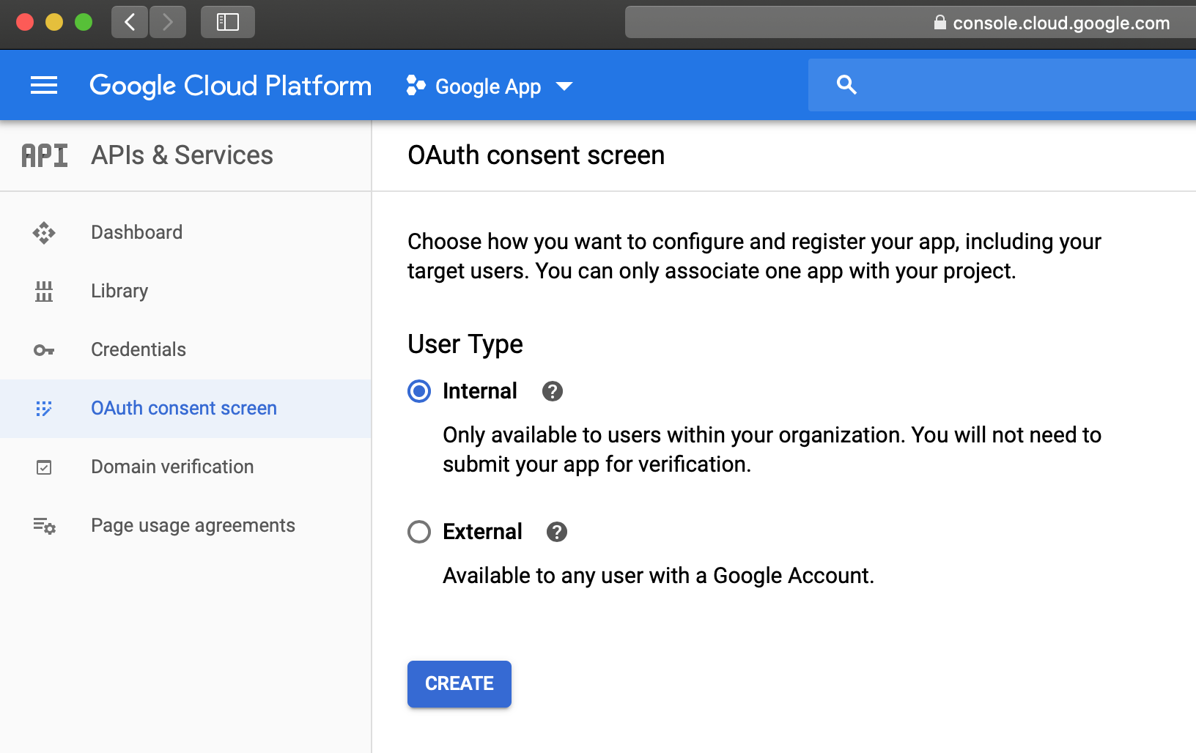Click the Google Cloud Platform logo

pos(230,86)
